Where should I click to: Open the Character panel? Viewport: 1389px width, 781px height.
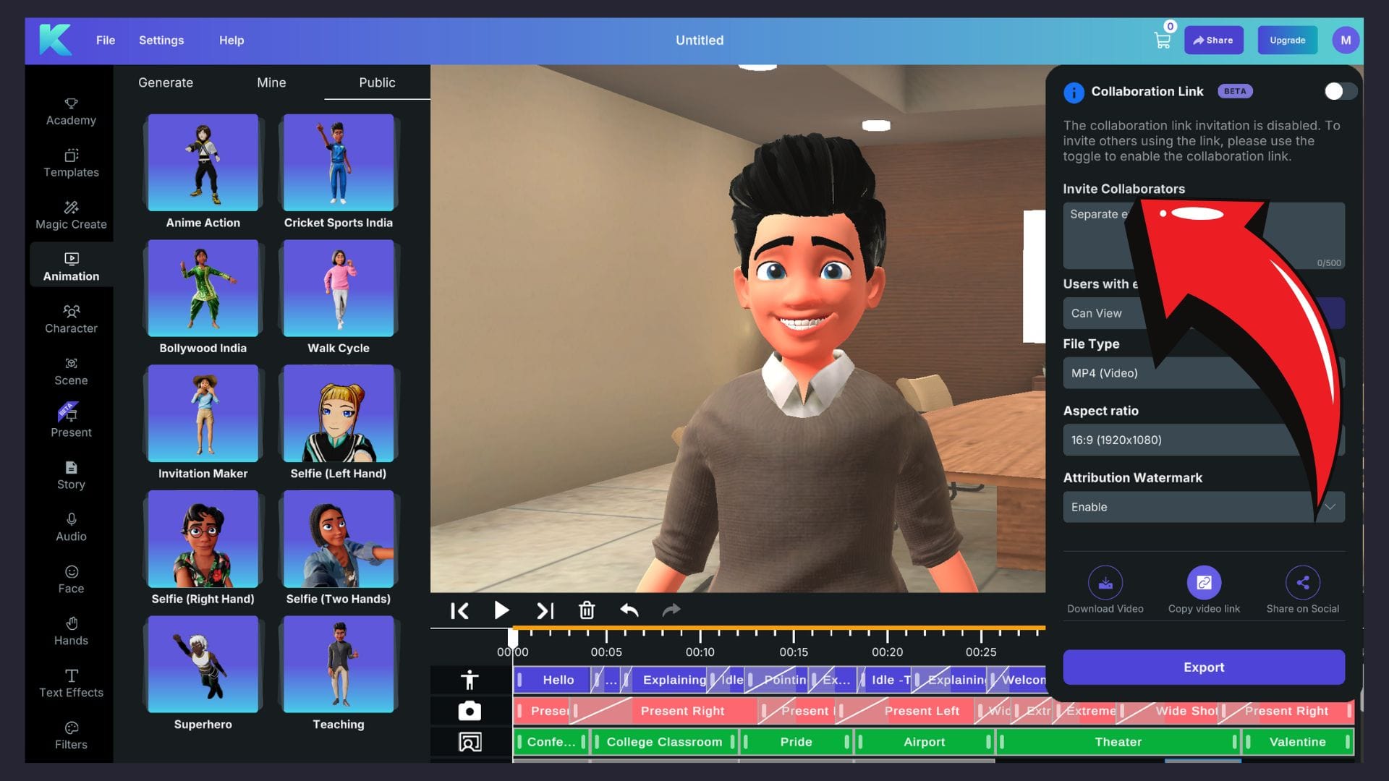[x=70, y=318]
